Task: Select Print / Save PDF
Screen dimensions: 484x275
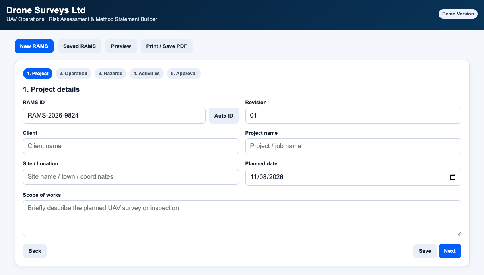Action: (167, 46)
